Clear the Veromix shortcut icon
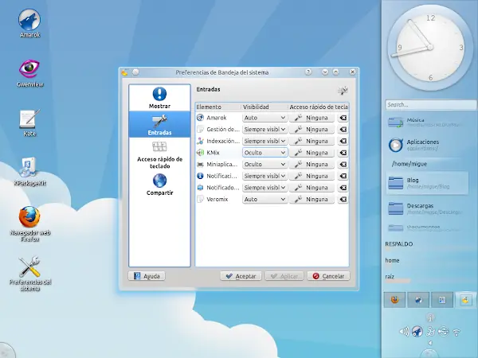This screenshot has height=358, width=478. pos(343,200)
